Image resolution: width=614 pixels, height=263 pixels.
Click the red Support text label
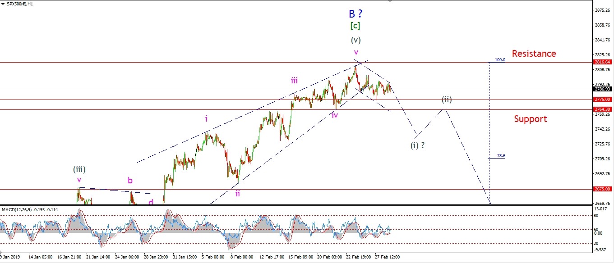pyautogui.click(x=531, y=119)
